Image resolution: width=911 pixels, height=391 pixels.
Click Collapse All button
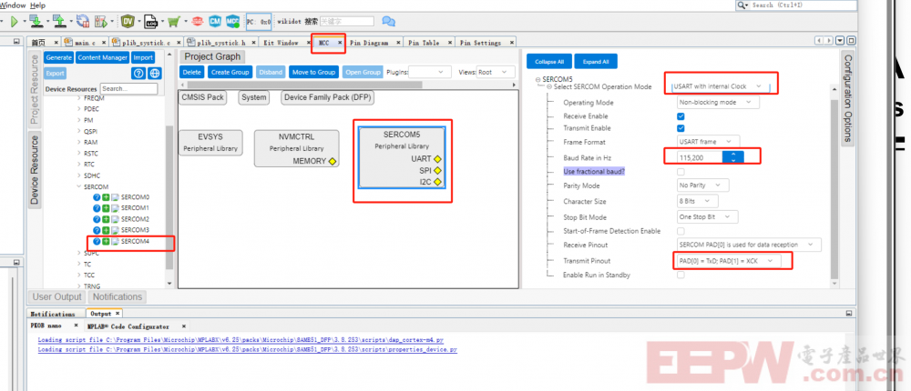(549, 62)
